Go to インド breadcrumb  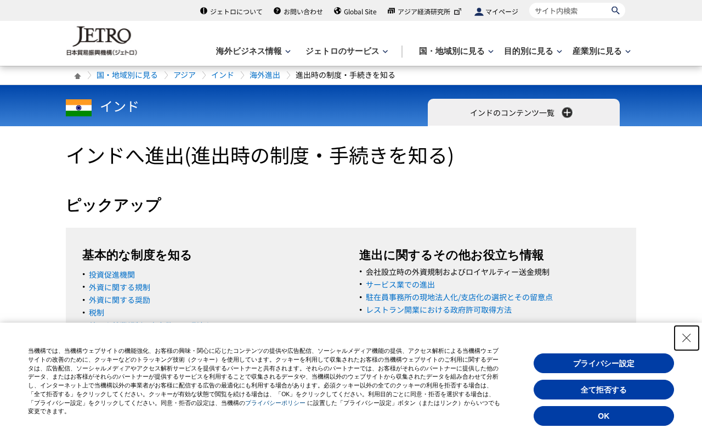click(222, 75)
